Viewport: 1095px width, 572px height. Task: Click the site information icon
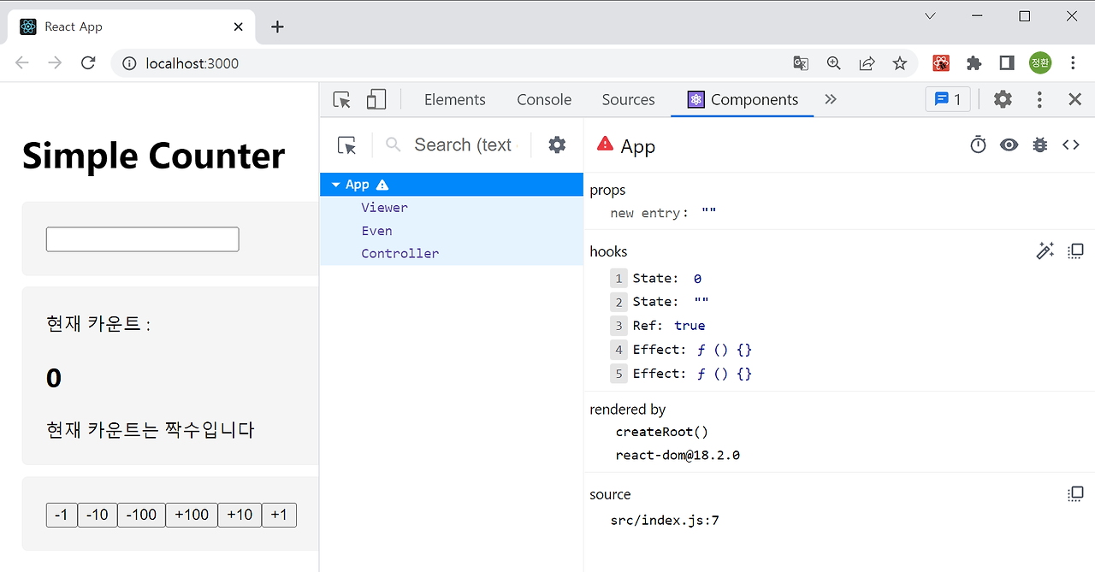(129, 63)
